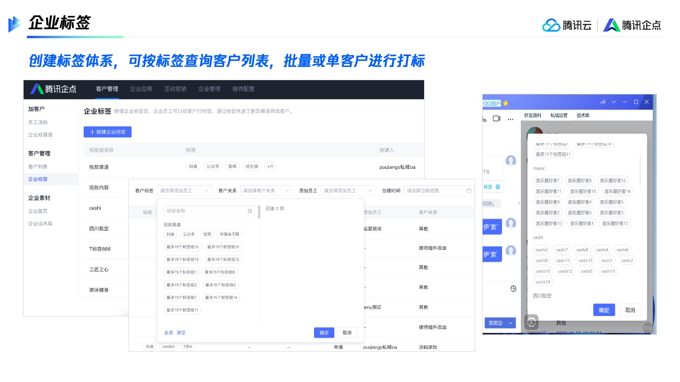Viewport: 680px width, 382px height.
Task: Open the 客户标签 dropdown
Action: click(184, 191)
